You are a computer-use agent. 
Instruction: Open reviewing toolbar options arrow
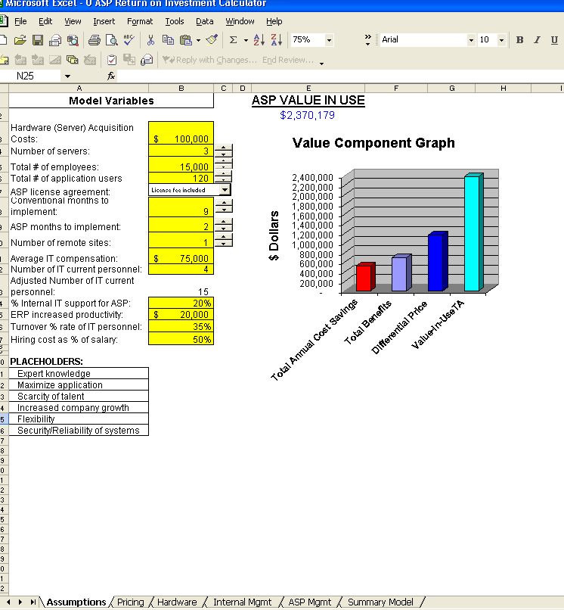321,64
